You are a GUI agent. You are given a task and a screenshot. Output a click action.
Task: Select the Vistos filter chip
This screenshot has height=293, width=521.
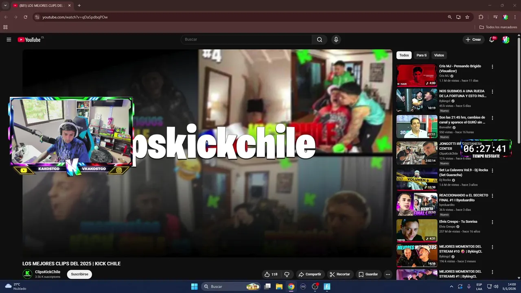pos(439,55)
